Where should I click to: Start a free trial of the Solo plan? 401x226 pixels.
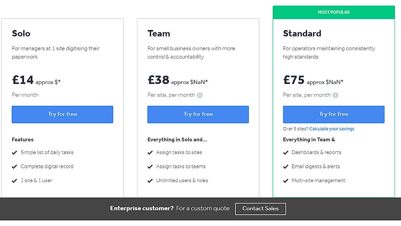click(x=62, y=114)
